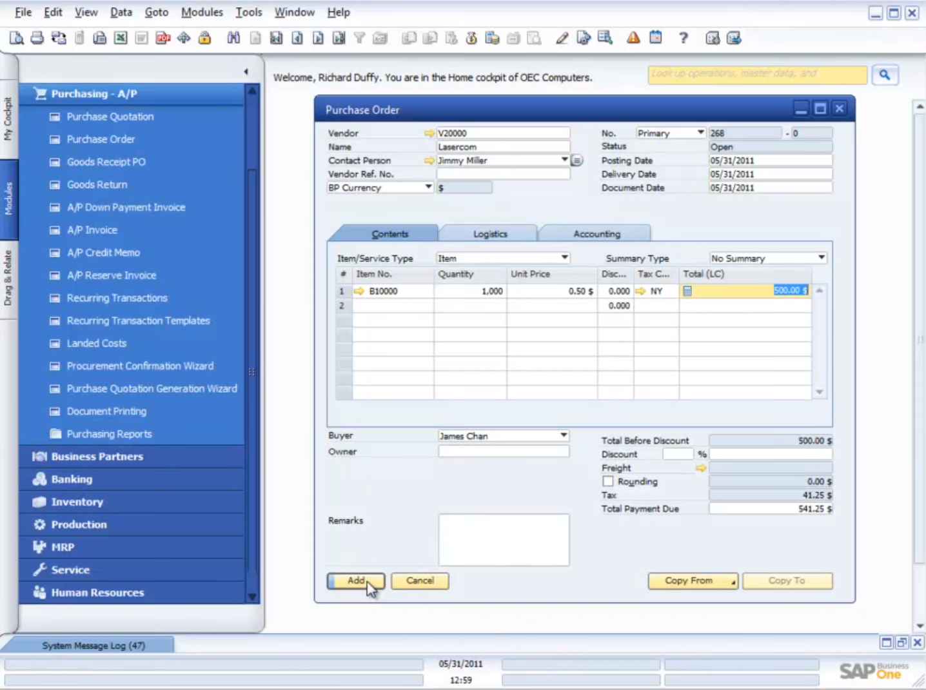Click inside the Remarks text field
The width and height of the screenshot is (926, 690).
(504, 540)
